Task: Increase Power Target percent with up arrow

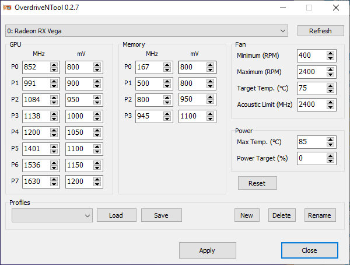Action: tap(330, 156)
